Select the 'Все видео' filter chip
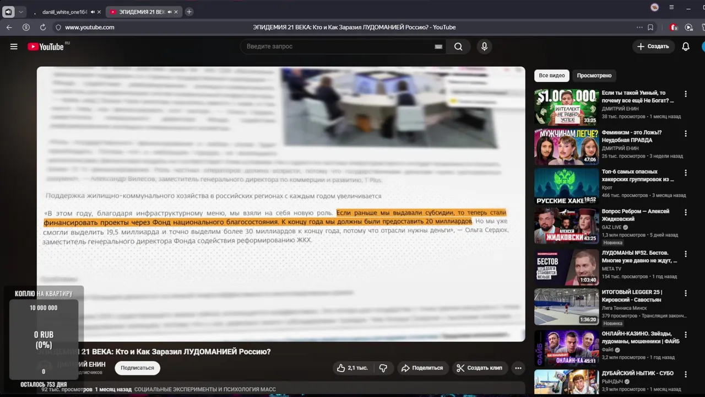 [x=551, y=76]
